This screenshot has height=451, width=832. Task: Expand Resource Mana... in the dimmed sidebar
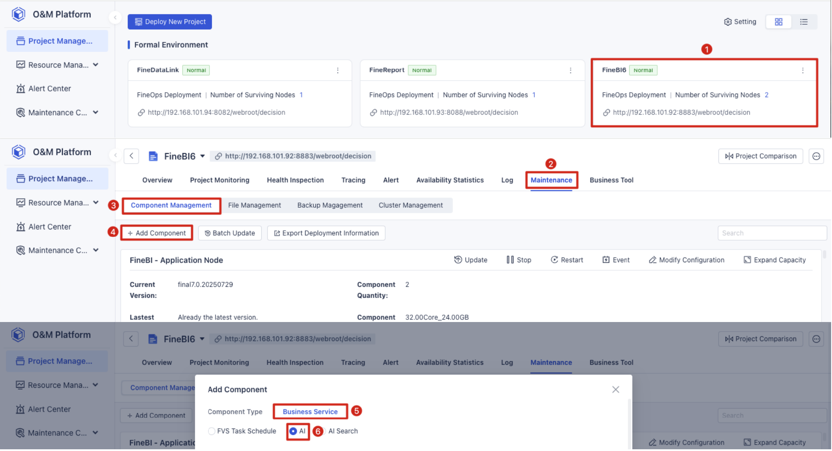point(95,385)
